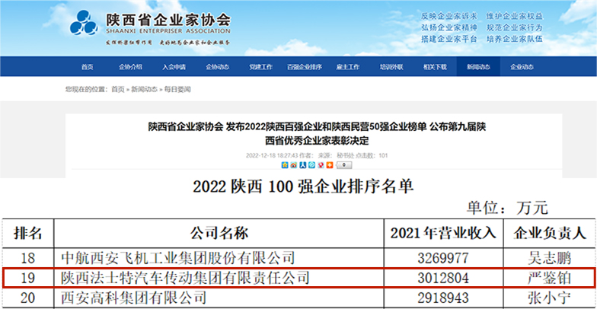
Task: Select 百强企业排序 in the navigation bar
Action: point(305,67)
